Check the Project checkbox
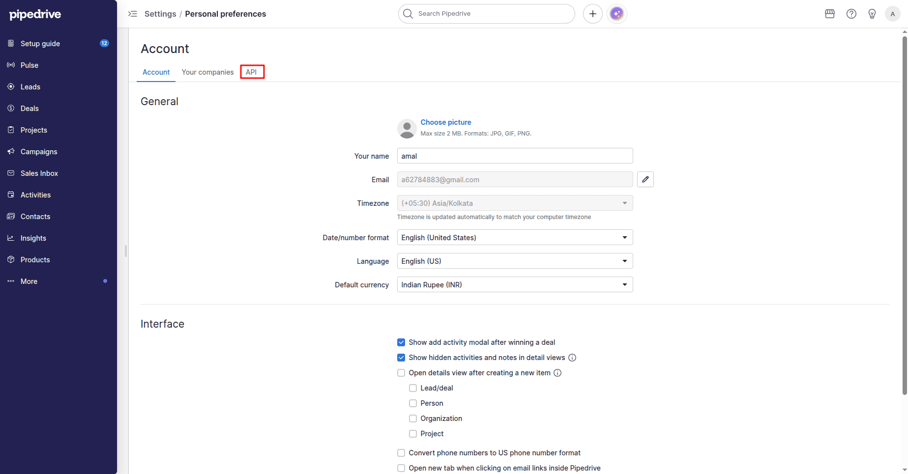The width and height of the screenshot is (908, 474). click(413, 434)
